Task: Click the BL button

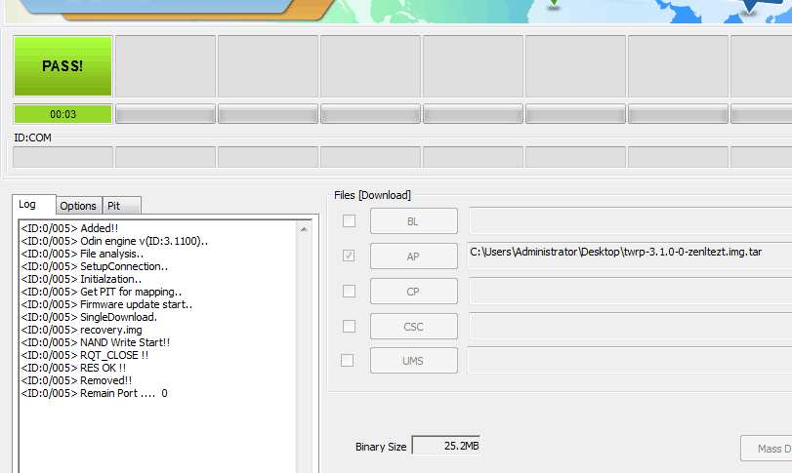Action: (414, 220)
